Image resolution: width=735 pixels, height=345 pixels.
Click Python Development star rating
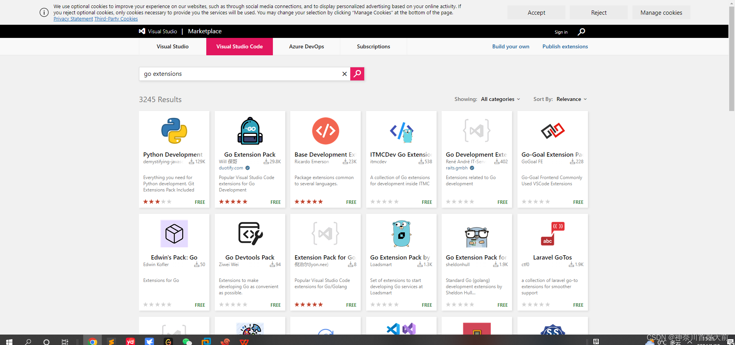tap(157, 202)
